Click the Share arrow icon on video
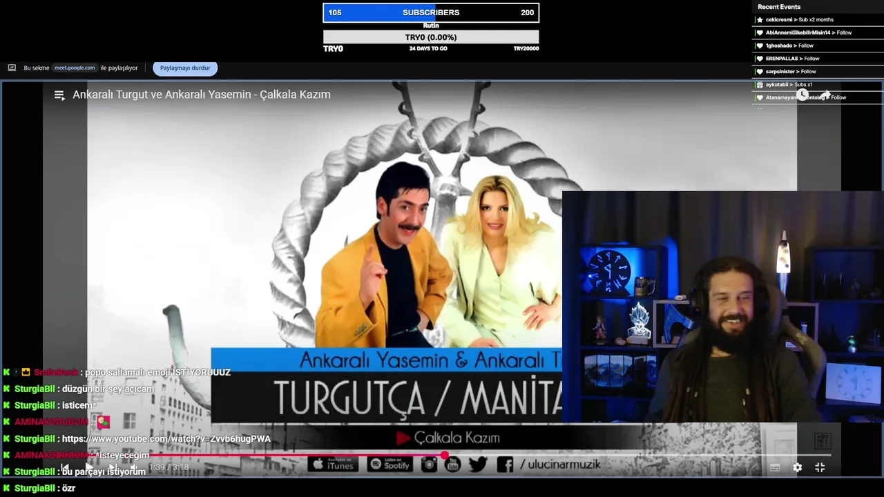Viewport: 884px width, 497px height. pyautogui.click(x=825, y=94)
